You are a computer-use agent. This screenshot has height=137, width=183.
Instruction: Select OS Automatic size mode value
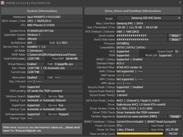coord(54,68)
